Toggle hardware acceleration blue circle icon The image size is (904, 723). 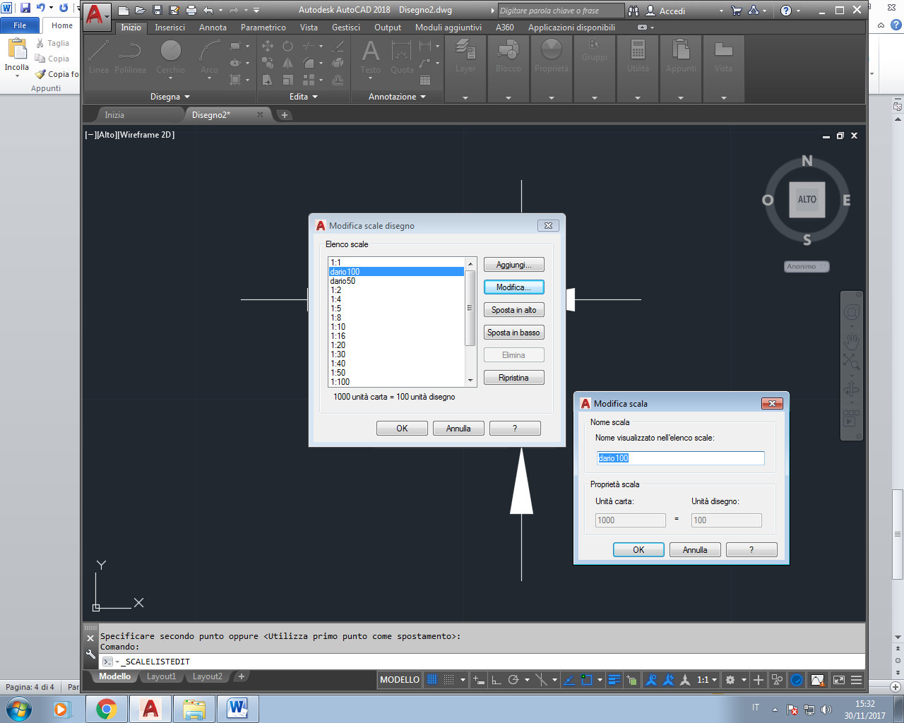click(x=796, y=680)
